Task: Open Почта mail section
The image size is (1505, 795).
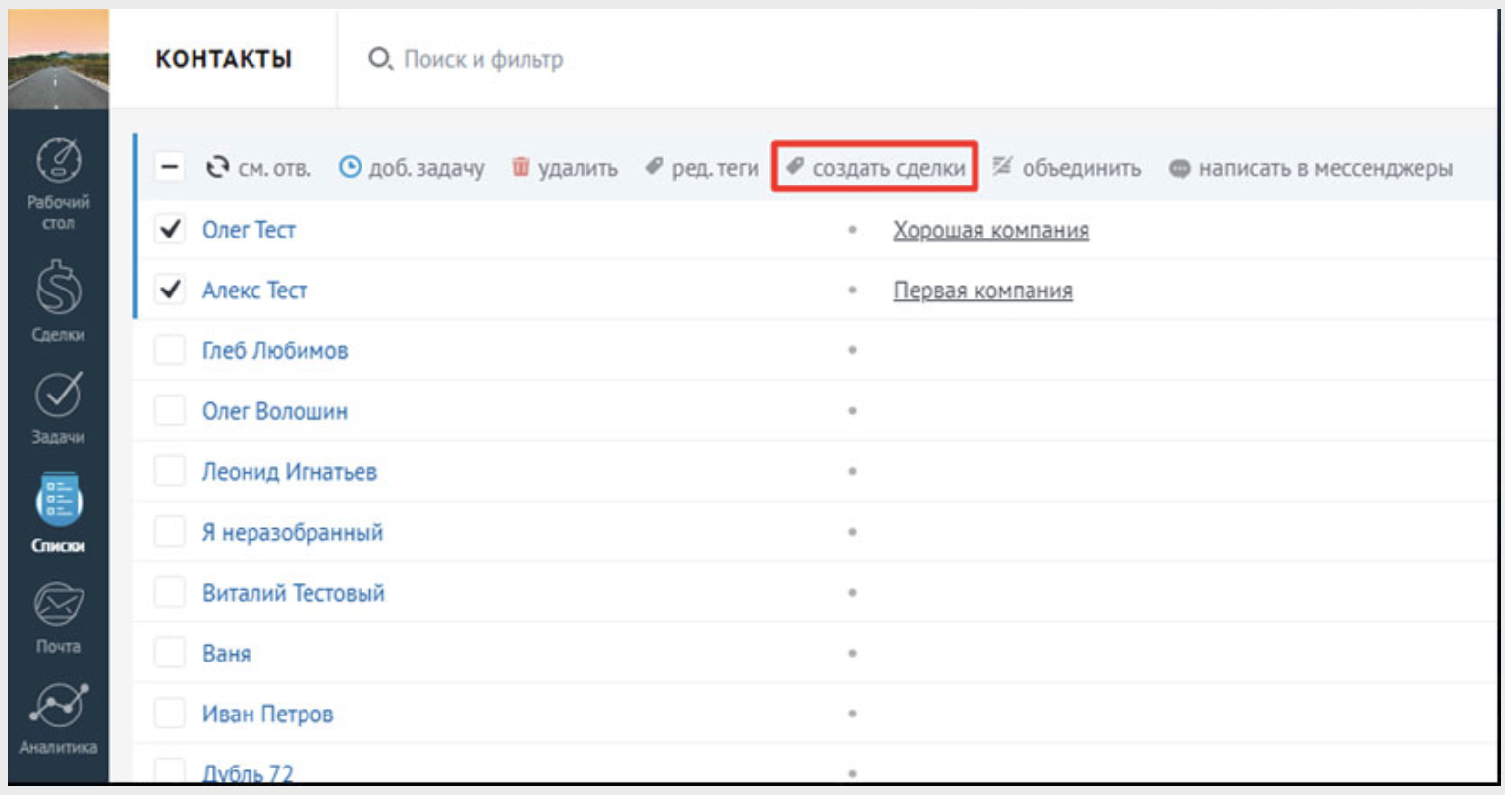Action: tap(58, 616)
